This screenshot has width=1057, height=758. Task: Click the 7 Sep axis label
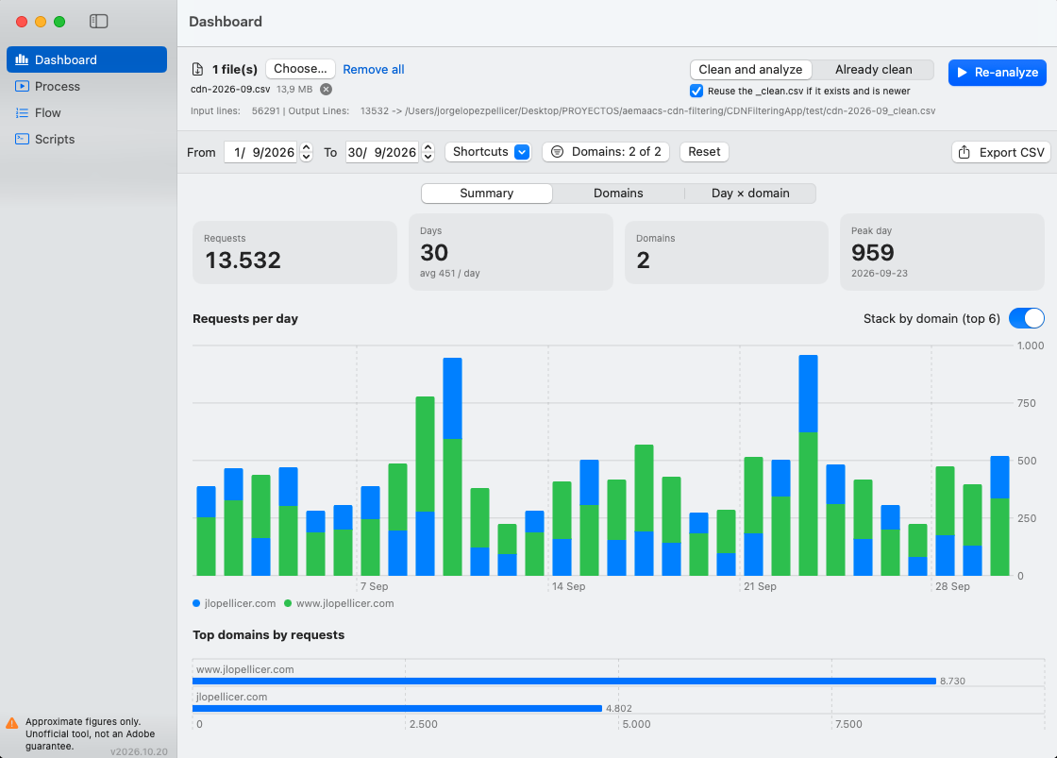pos(374,587)
